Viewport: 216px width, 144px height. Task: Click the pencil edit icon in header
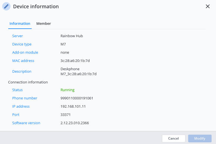coord(6,6)
